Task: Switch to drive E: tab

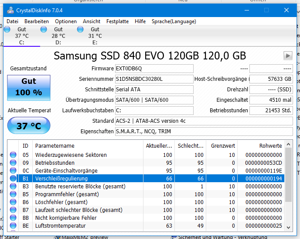Action: tap(95, 36)
